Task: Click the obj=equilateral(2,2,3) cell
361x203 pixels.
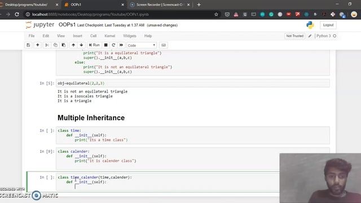Action: 193,83
